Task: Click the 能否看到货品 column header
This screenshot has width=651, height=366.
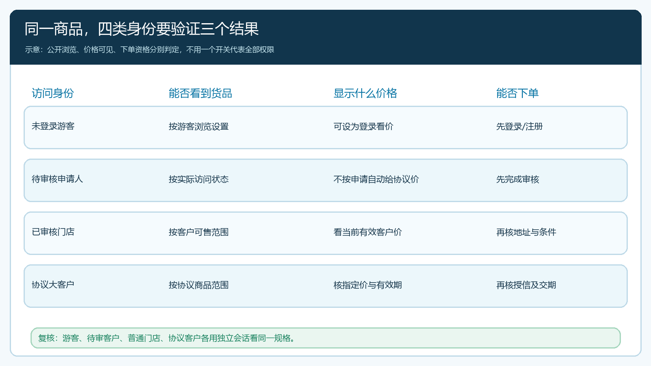Action: (x=200, y=93)
